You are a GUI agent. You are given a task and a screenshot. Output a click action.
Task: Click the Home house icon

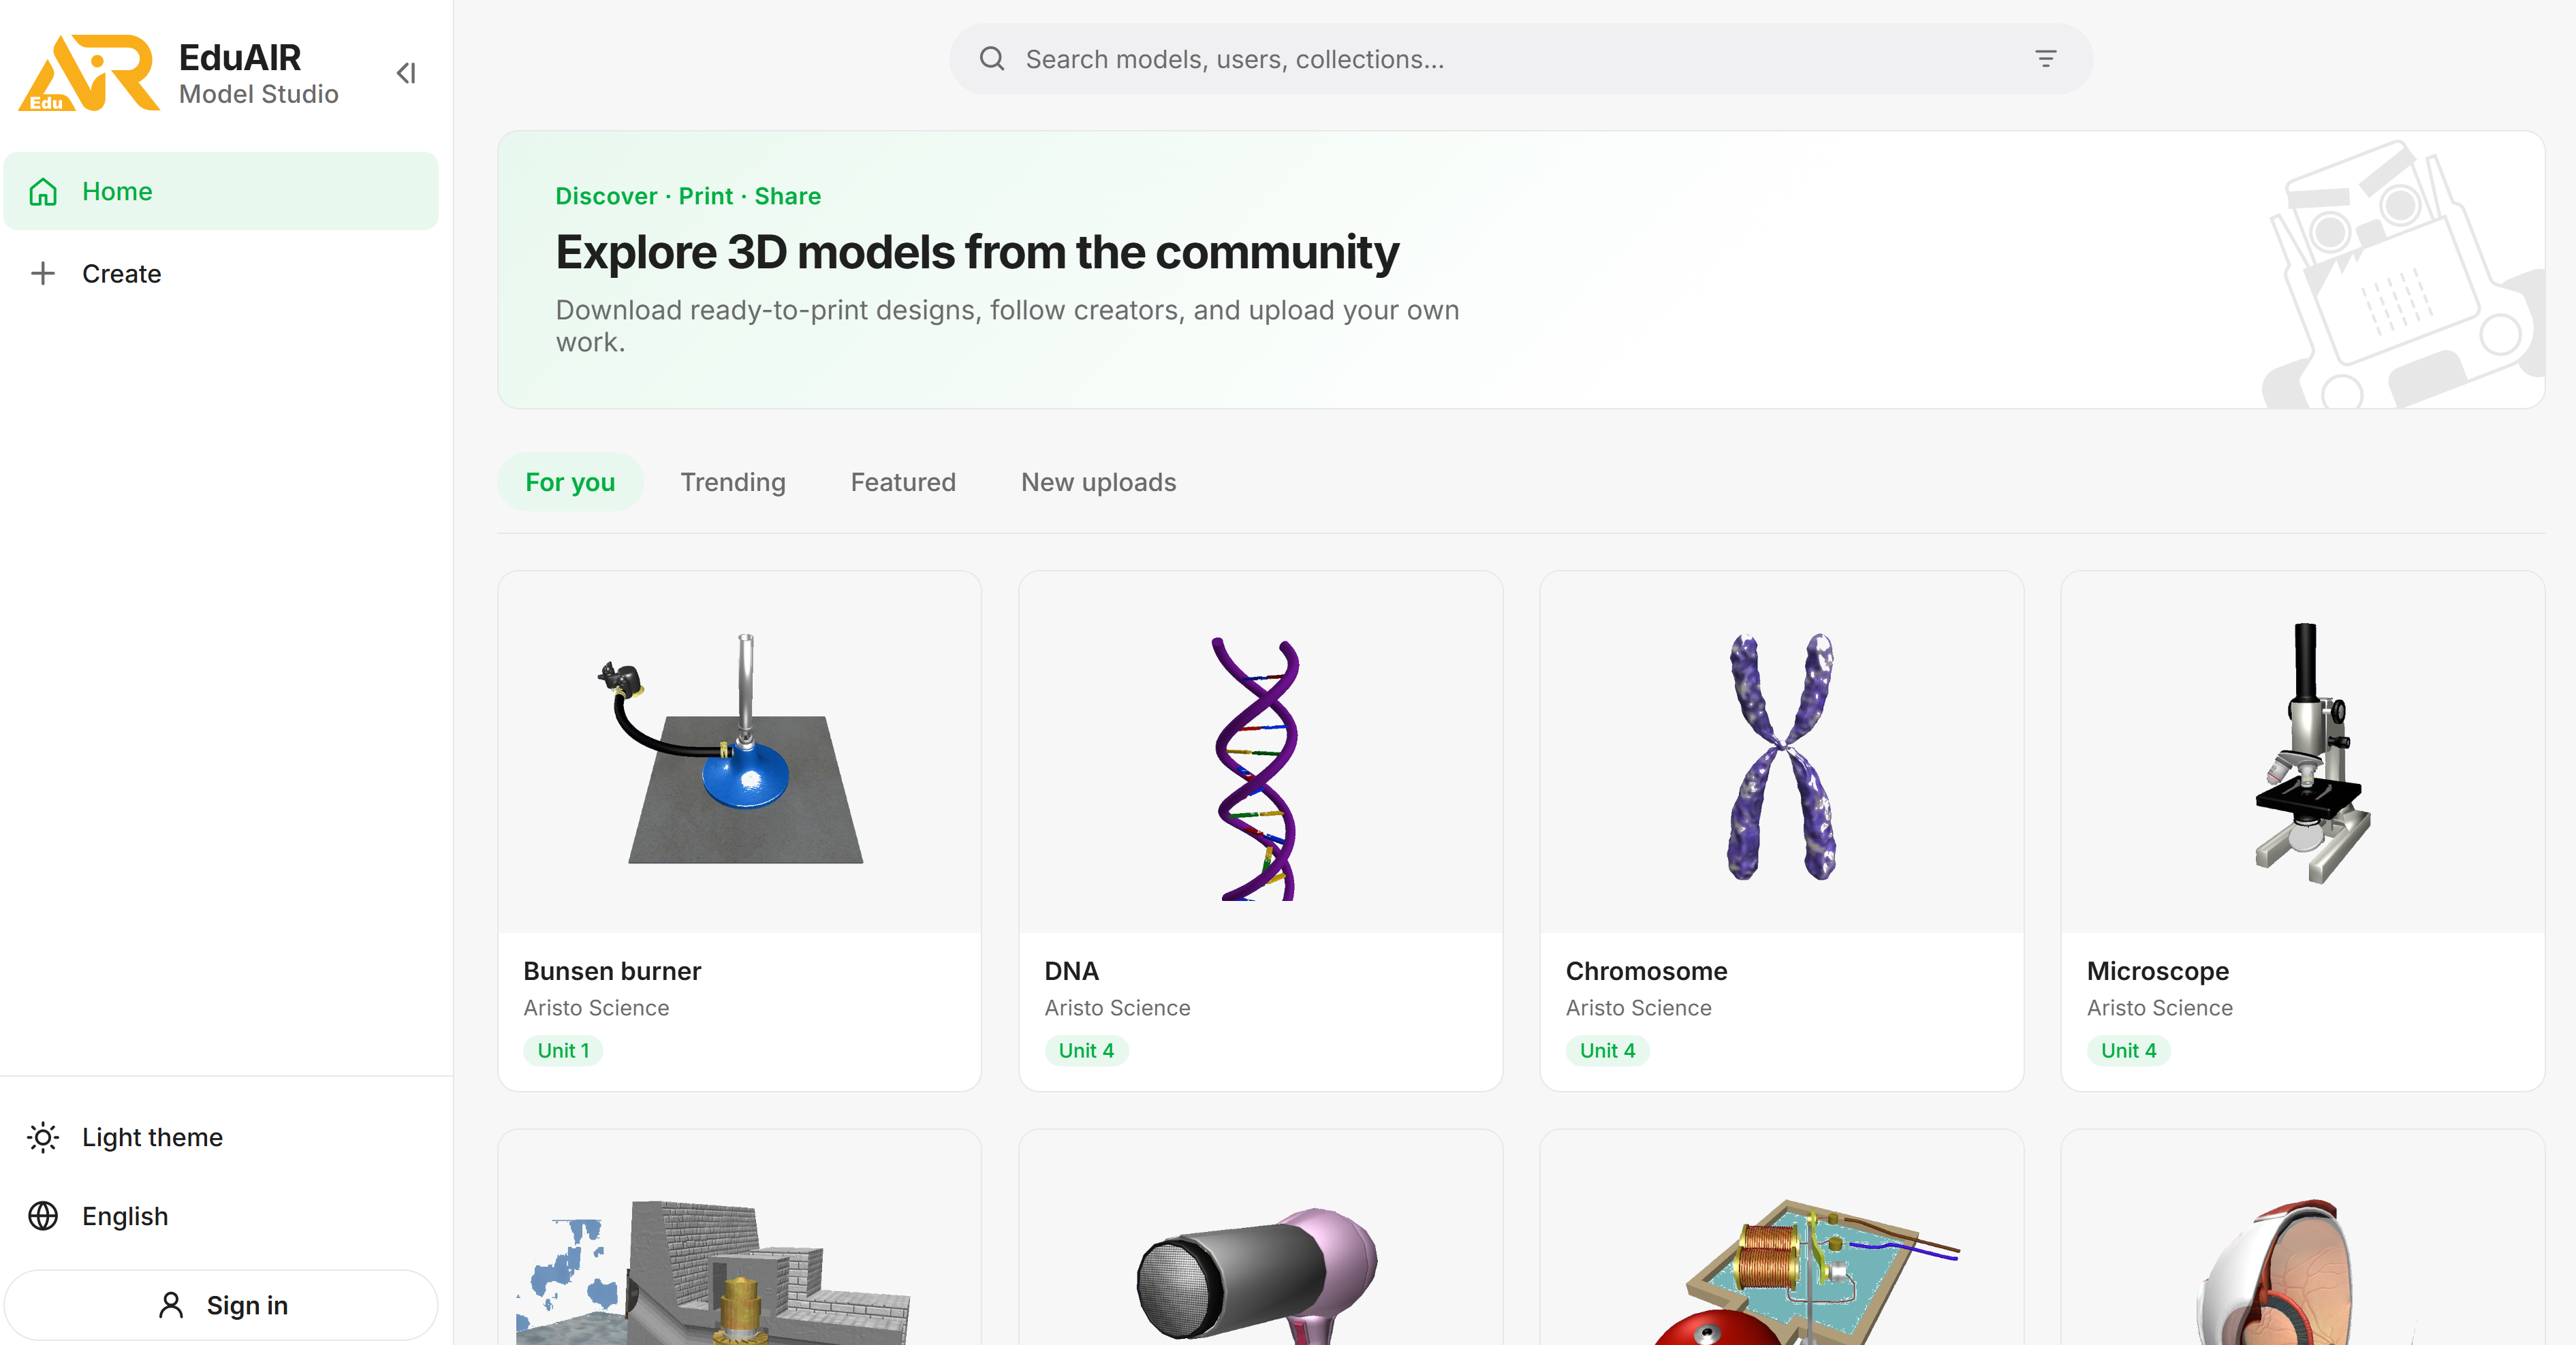43,191
